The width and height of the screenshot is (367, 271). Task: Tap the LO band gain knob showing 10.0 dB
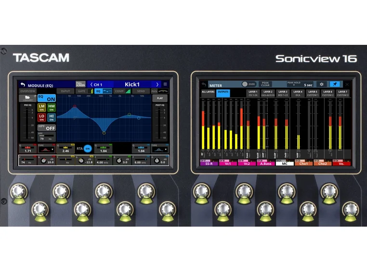tap(43, 161)
